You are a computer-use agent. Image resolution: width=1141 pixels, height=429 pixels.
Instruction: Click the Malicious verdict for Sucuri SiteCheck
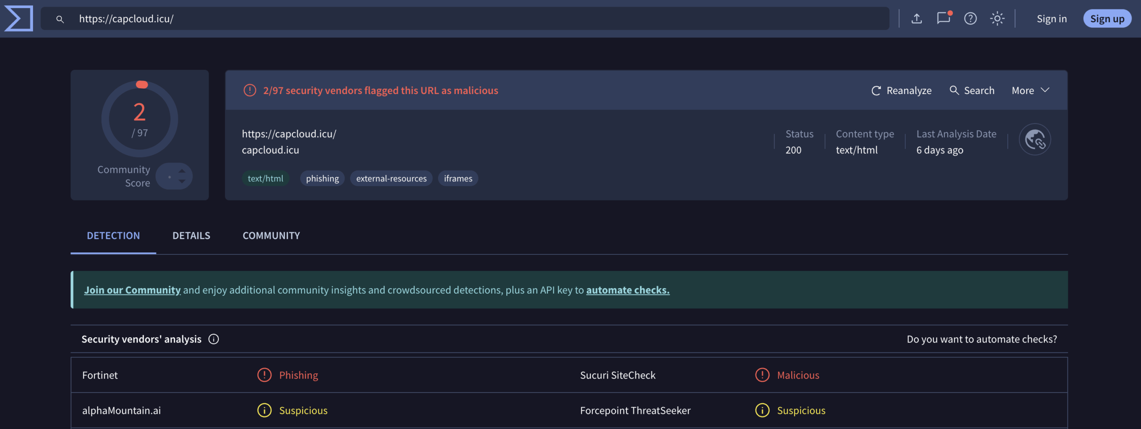pyautogui.click(x=798, y=375)
